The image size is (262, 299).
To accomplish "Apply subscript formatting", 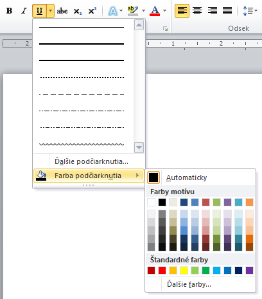I will click(x=77, y=11).
